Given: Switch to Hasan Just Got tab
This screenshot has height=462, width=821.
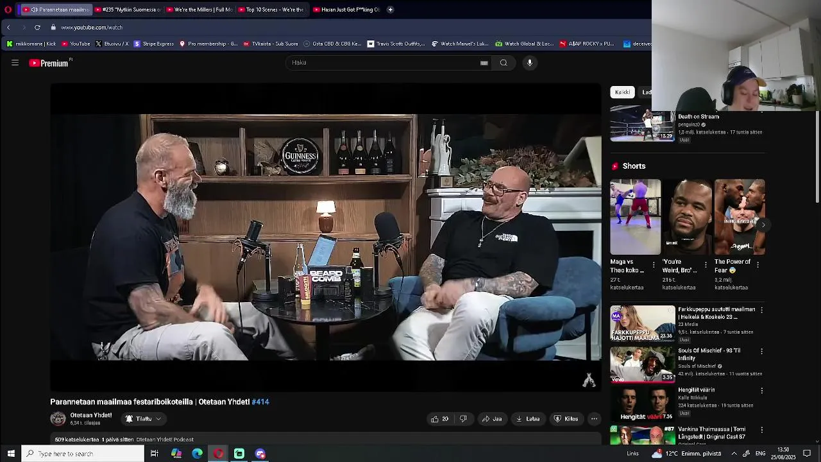Looking at the screenshot, I should (x=346, y=10).
